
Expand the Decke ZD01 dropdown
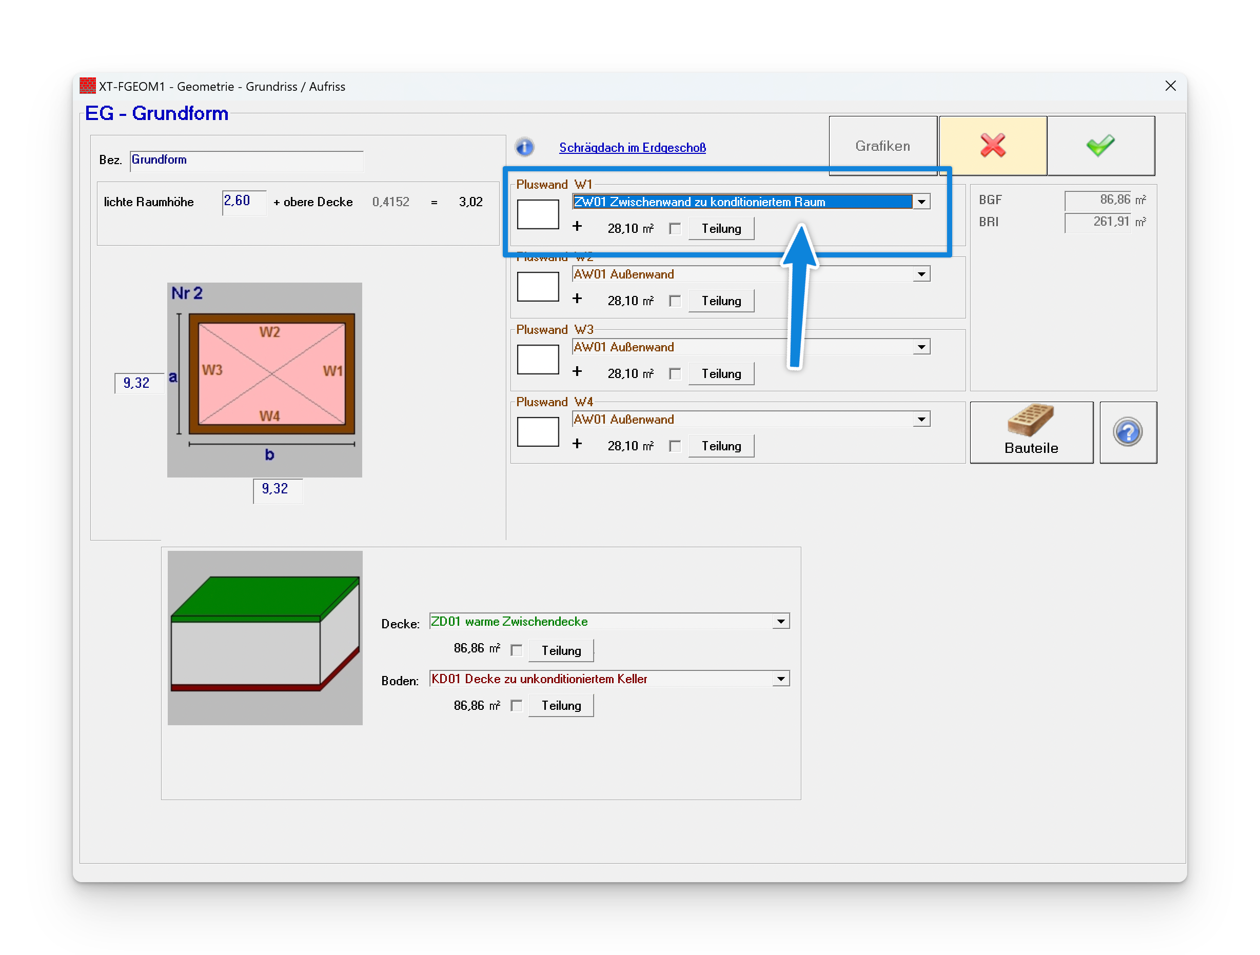pos(781,621)
